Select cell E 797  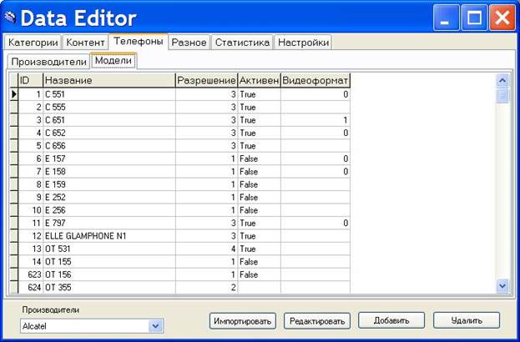point(109,223)
